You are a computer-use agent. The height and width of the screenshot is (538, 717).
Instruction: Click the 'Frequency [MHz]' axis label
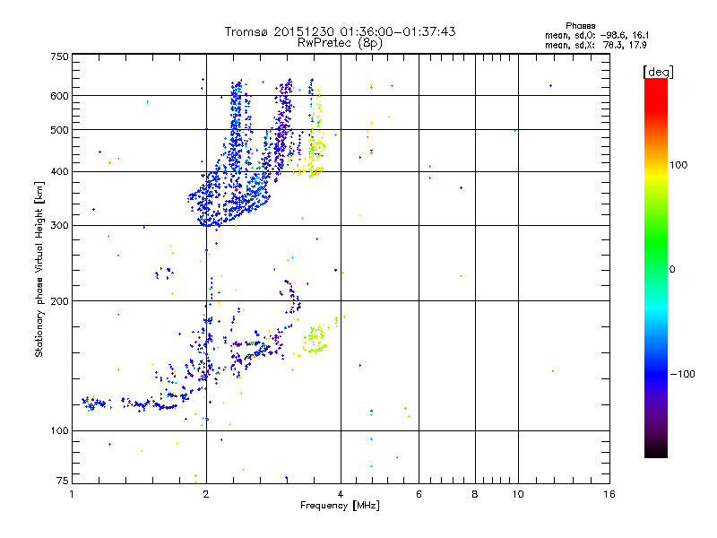click(341, 506)
